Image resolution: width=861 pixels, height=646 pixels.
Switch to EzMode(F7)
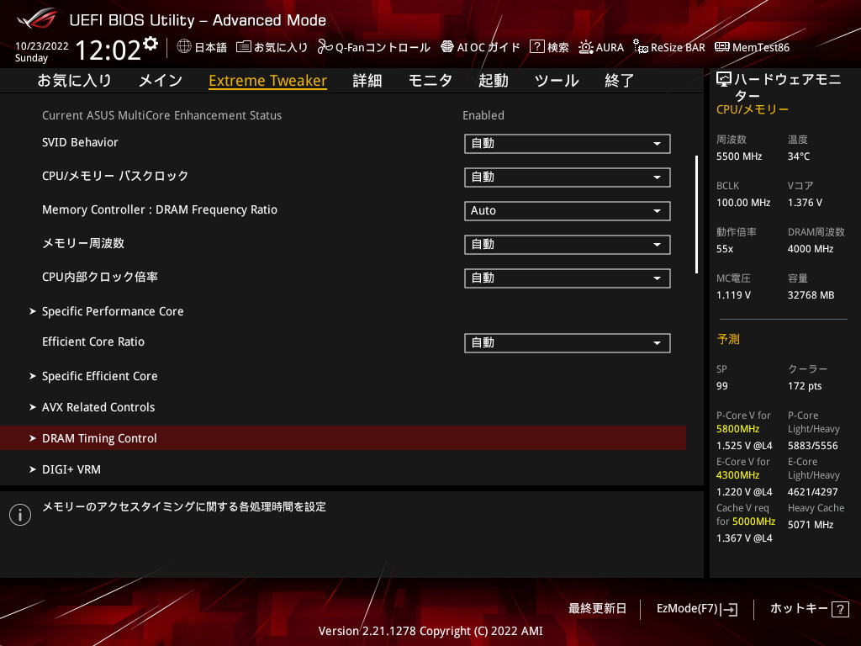[697, 609]
